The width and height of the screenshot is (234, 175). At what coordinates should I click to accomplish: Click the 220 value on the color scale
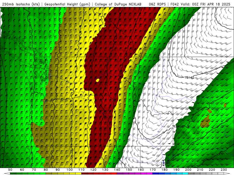point(212,170)
